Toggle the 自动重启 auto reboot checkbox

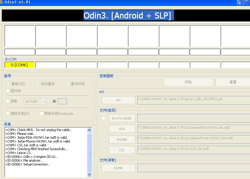(37, 84)
